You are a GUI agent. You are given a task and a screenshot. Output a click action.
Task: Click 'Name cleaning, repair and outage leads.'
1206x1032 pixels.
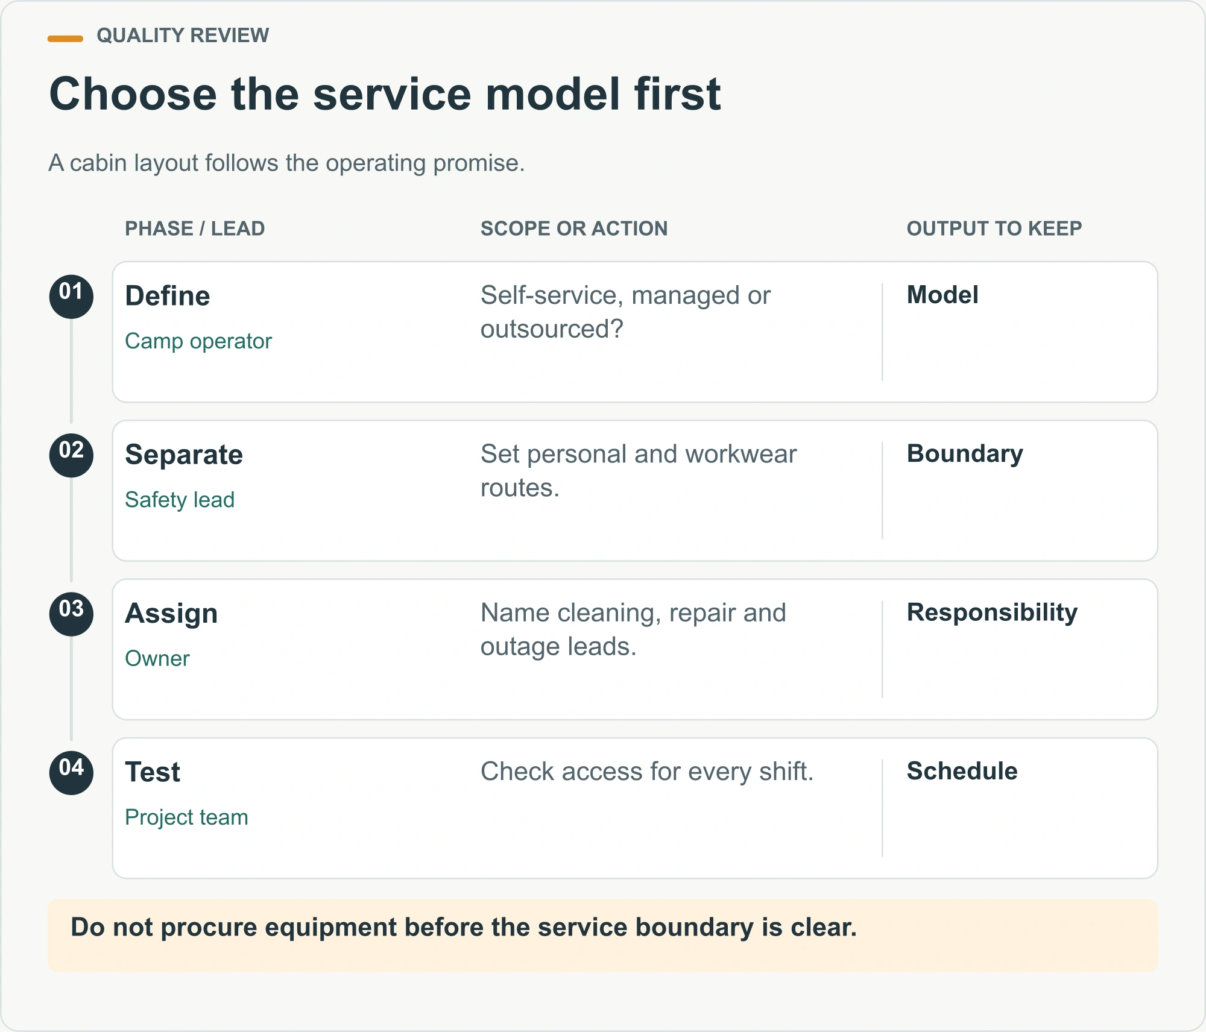[633, 629]
